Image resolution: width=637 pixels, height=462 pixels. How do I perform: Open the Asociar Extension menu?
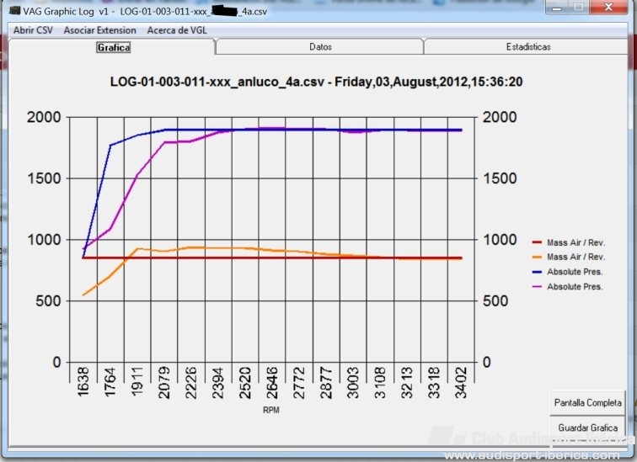pyautogui.click(x=99, y=30)
